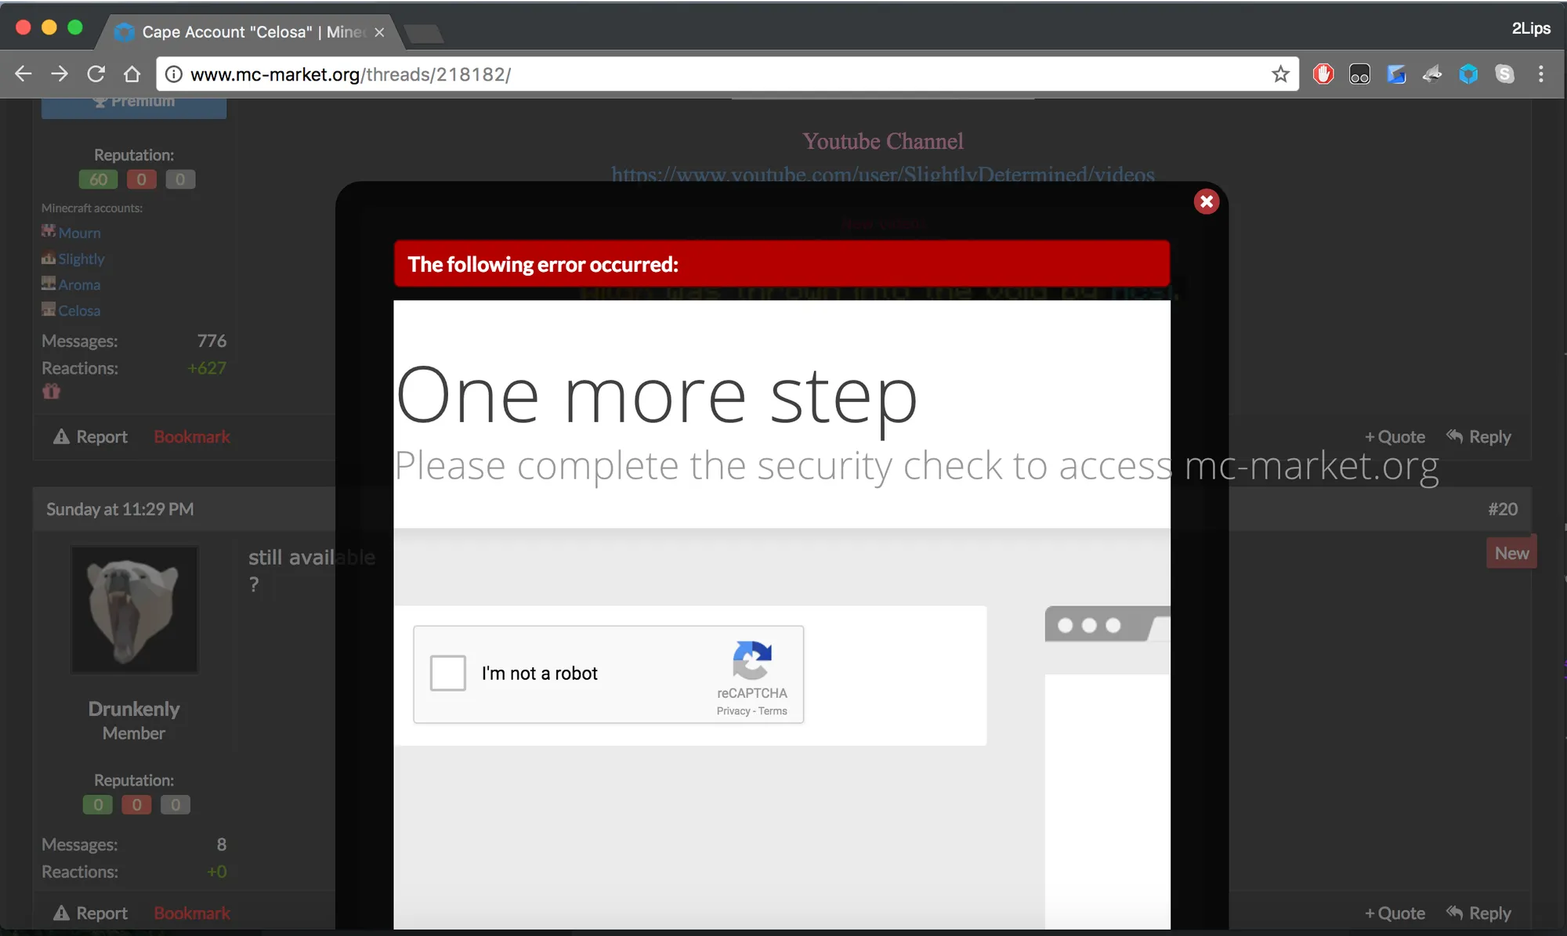Open the red hand ad-blocker extension
1567x936 pixels.
click(1323, 74)
